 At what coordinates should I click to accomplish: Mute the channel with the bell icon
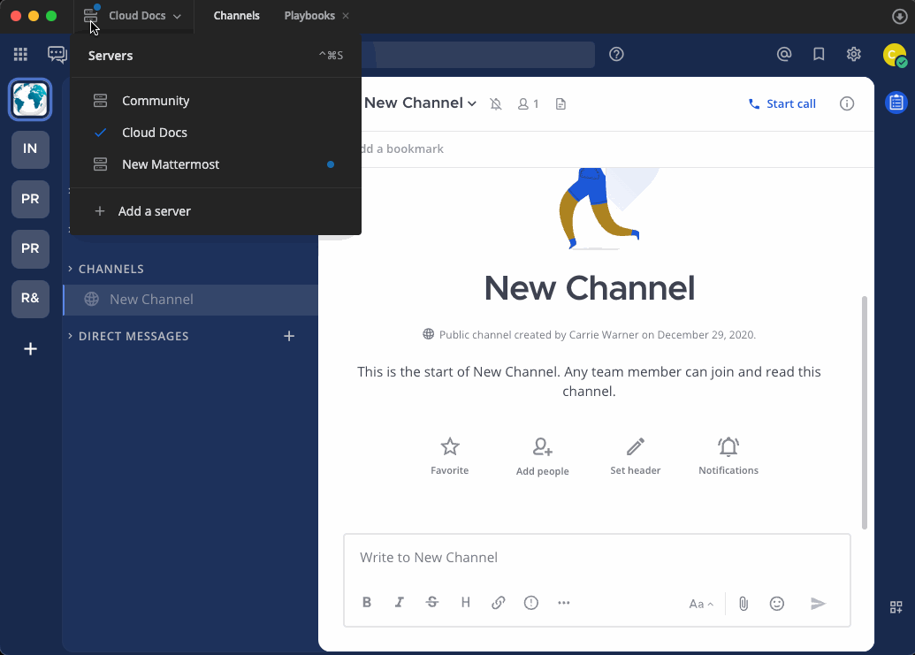pos(496,103)
